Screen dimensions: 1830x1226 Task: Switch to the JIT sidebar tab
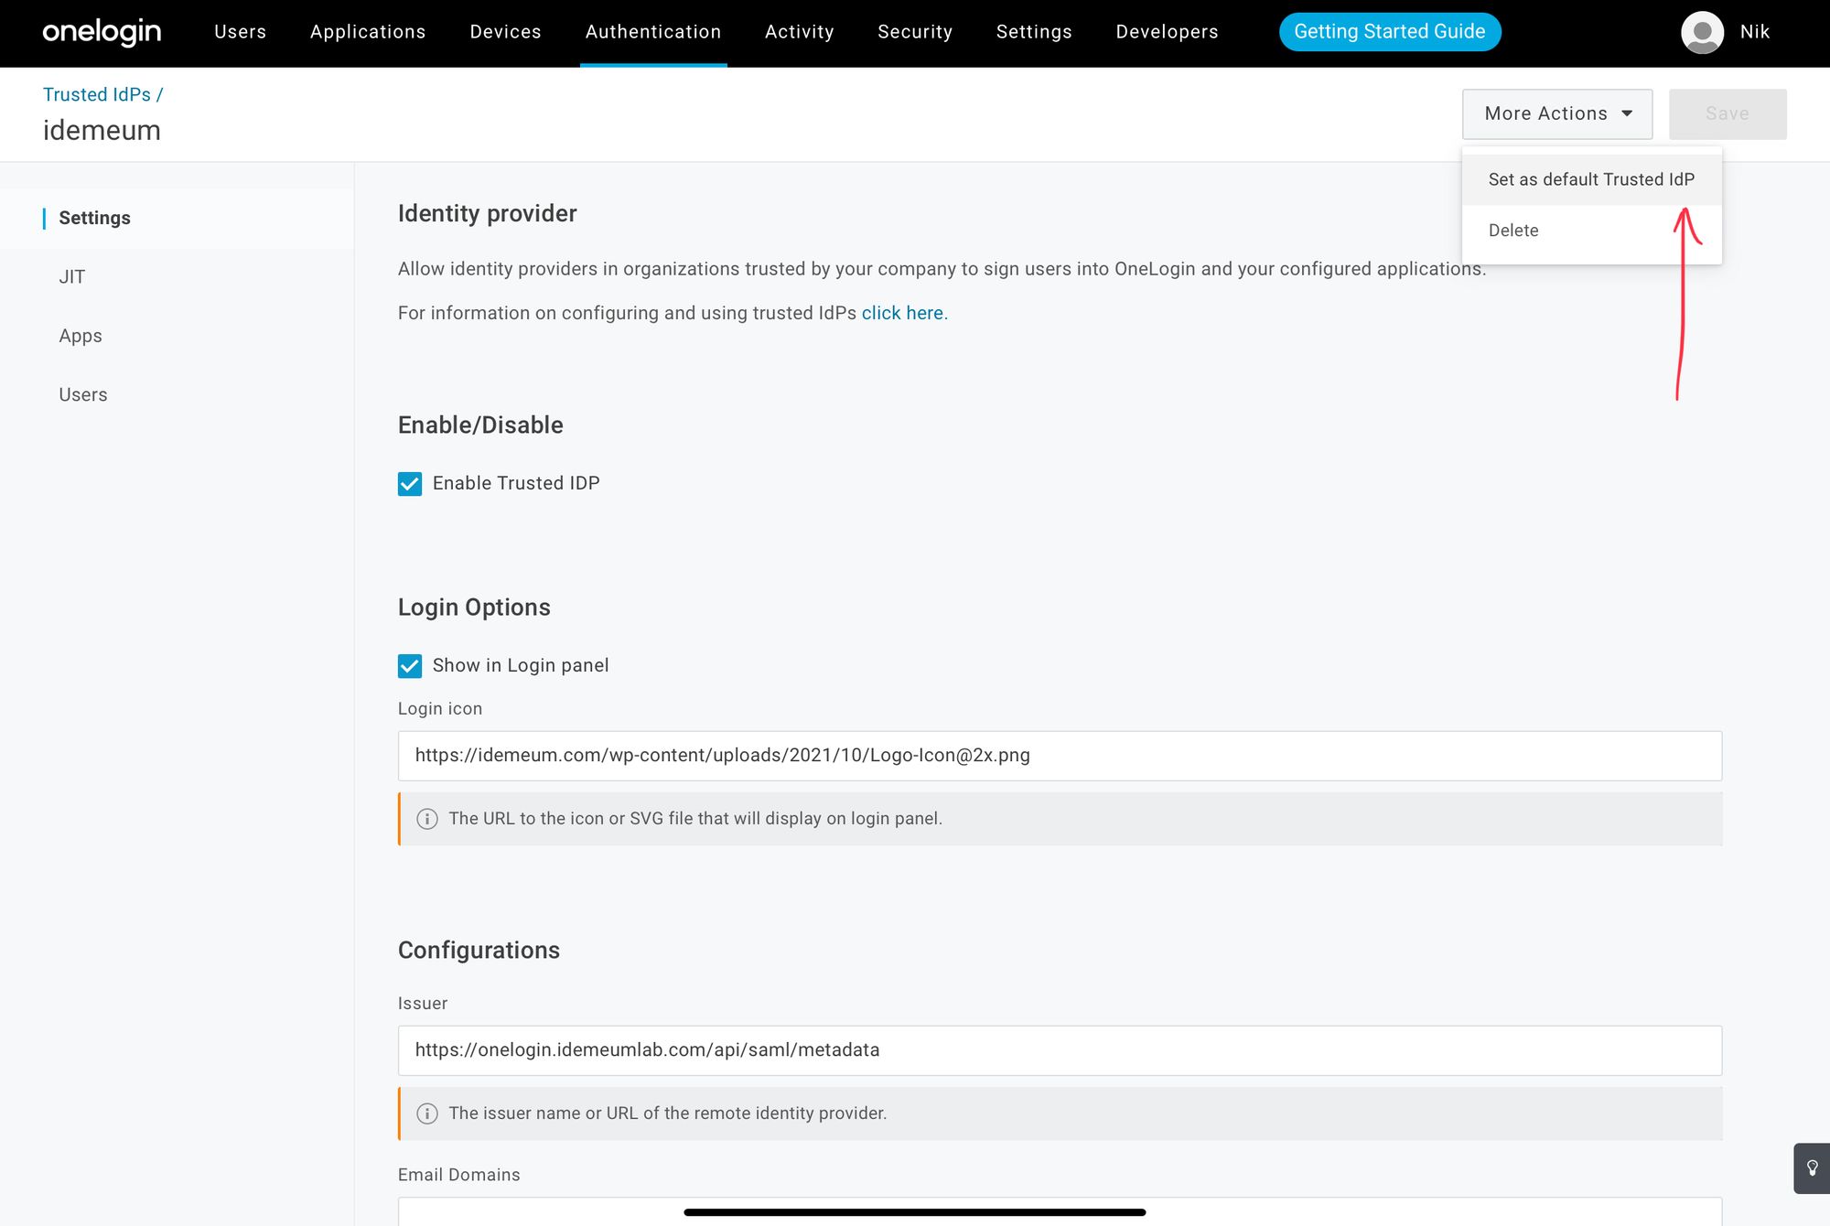pyautogui.click(x=72, y=277)
